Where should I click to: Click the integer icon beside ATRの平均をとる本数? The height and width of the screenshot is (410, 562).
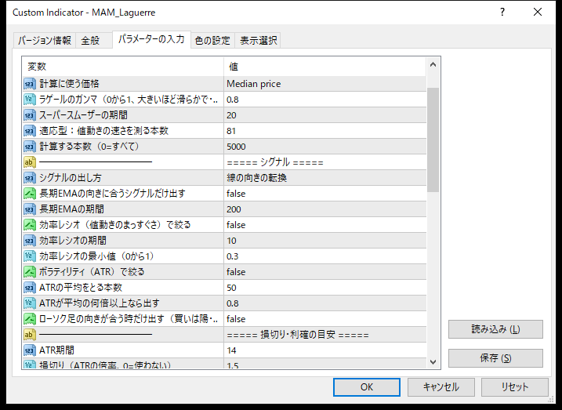[30, 288]
